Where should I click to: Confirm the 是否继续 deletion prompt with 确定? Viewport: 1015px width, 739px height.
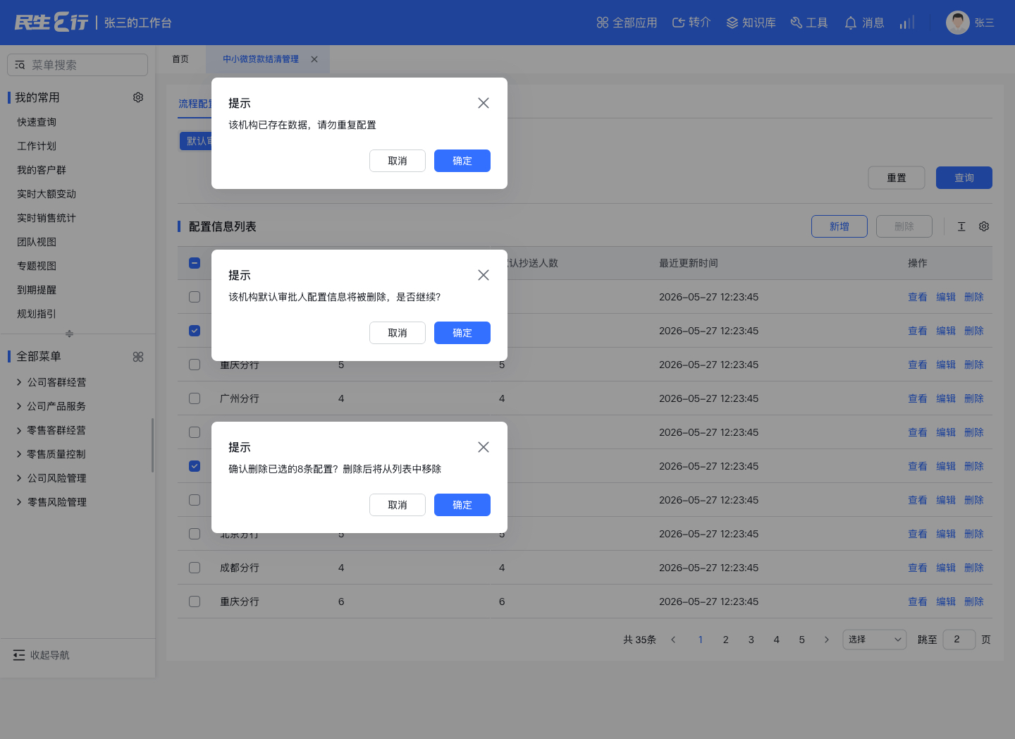[462, 333]
